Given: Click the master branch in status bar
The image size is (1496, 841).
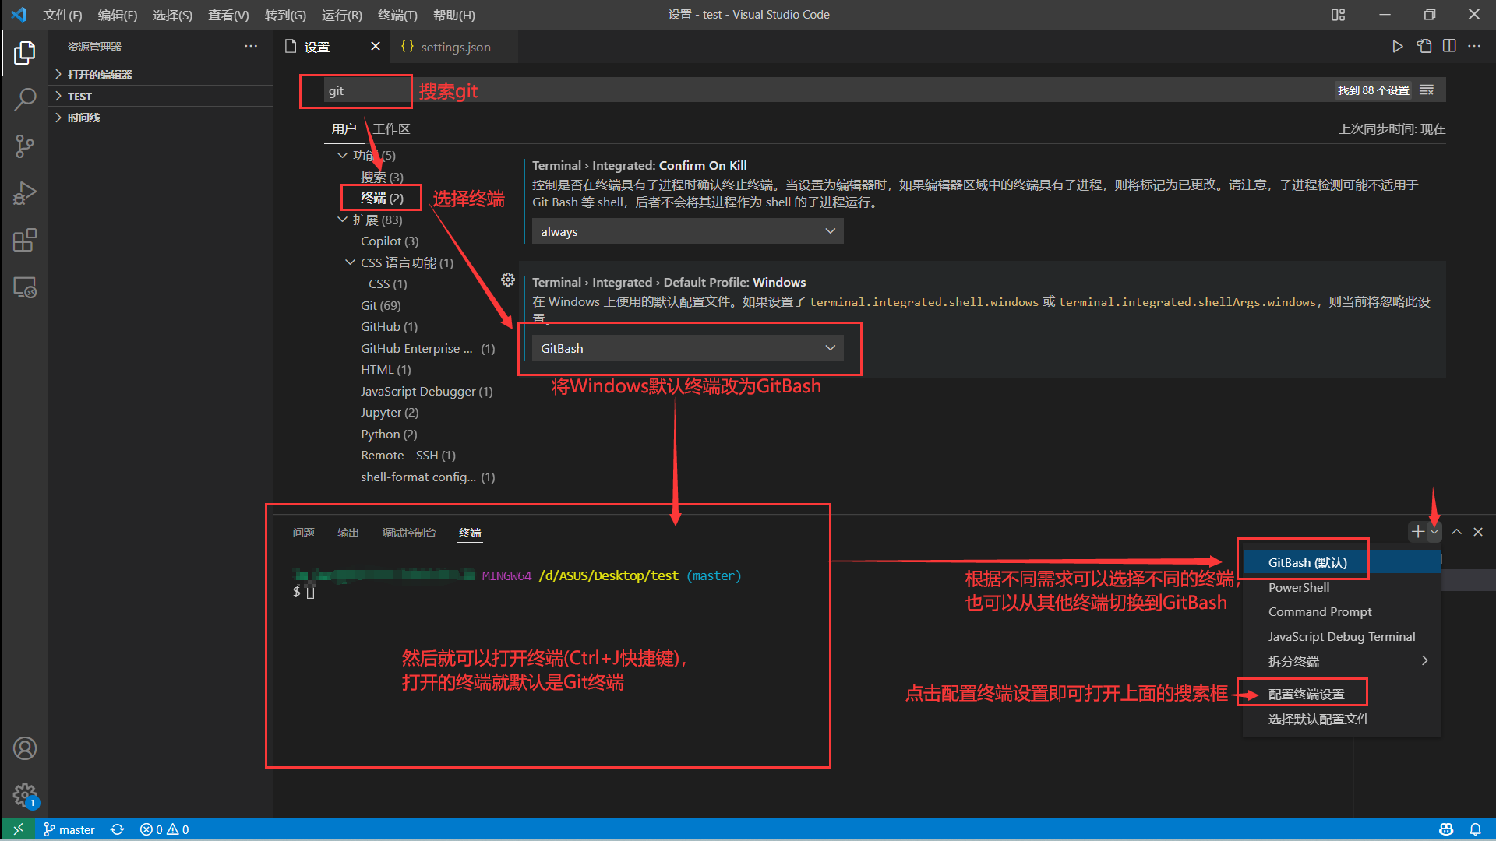Looking at the screenshot, I should coord(69,829).
